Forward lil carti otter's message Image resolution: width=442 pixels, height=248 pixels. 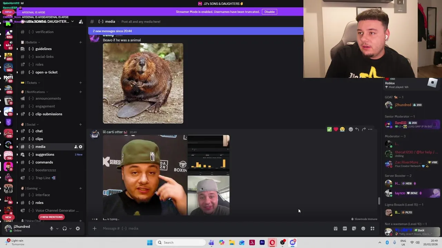coord(364,130)
